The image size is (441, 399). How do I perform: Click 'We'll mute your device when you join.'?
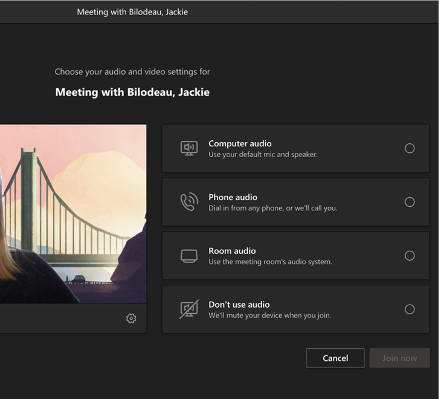pos(269,316)
